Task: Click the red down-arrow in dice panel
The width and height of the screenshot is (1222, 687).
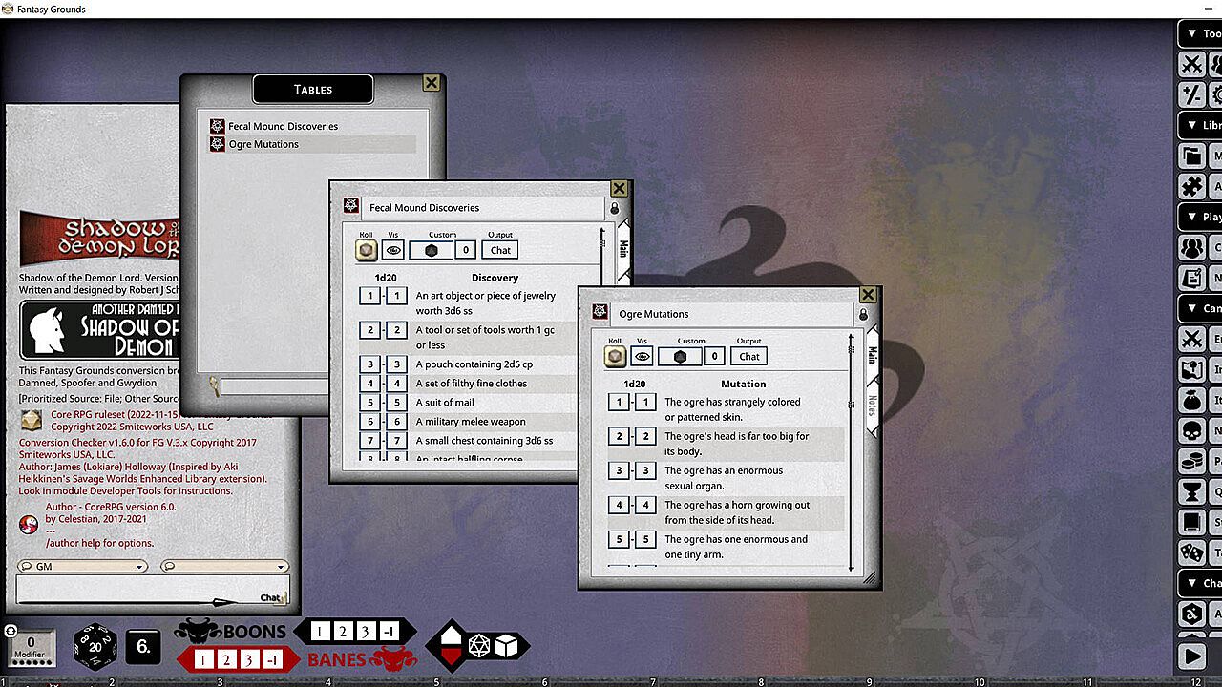Action: point(451,656)
